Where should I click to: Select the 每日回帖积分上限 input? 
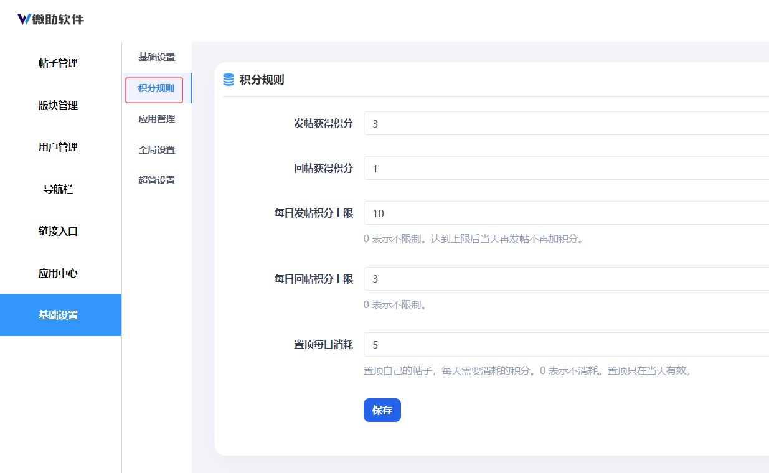click(x=566, y=279)
